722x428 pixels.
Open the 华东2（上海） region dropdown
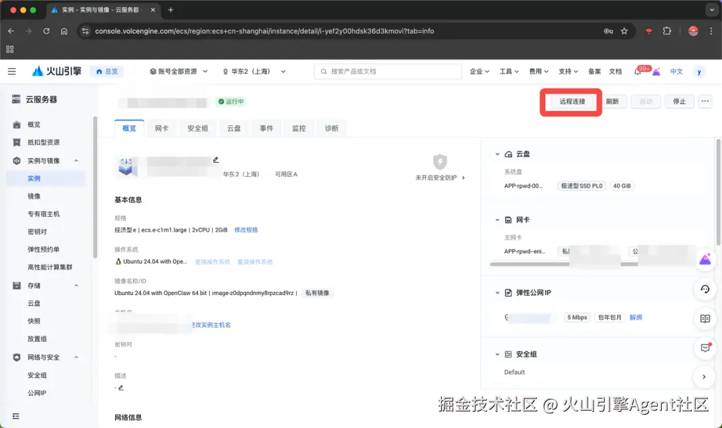[x=254, y=71]
